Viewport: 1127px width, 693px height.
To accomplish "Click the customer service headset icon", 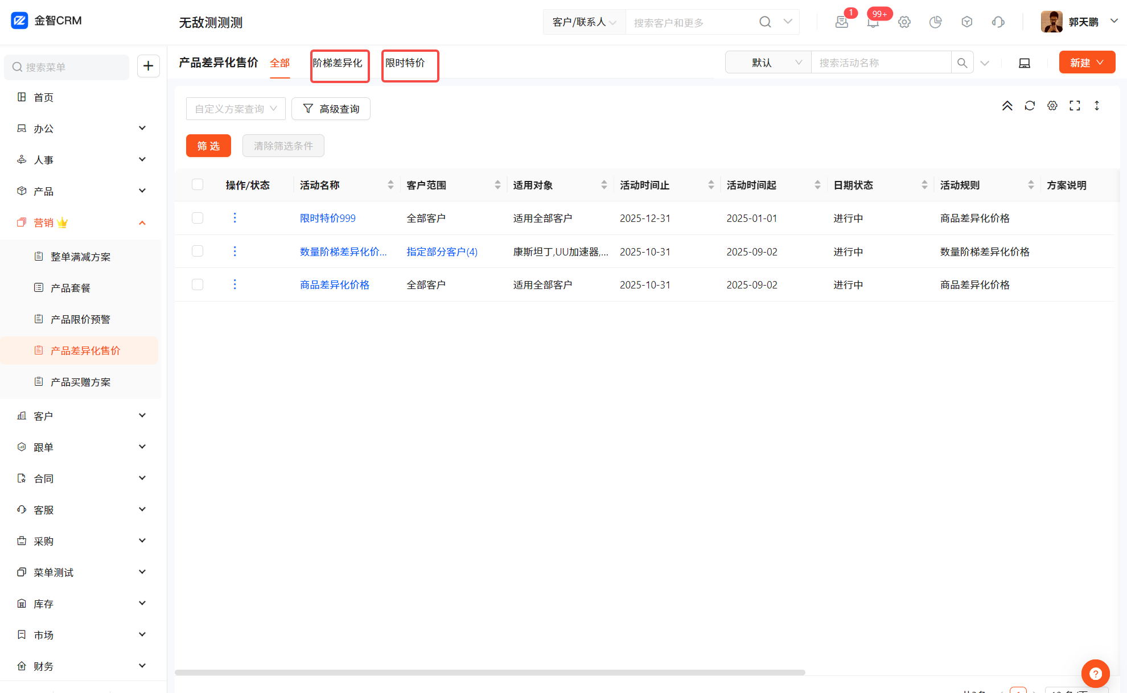I will point(998,22).
